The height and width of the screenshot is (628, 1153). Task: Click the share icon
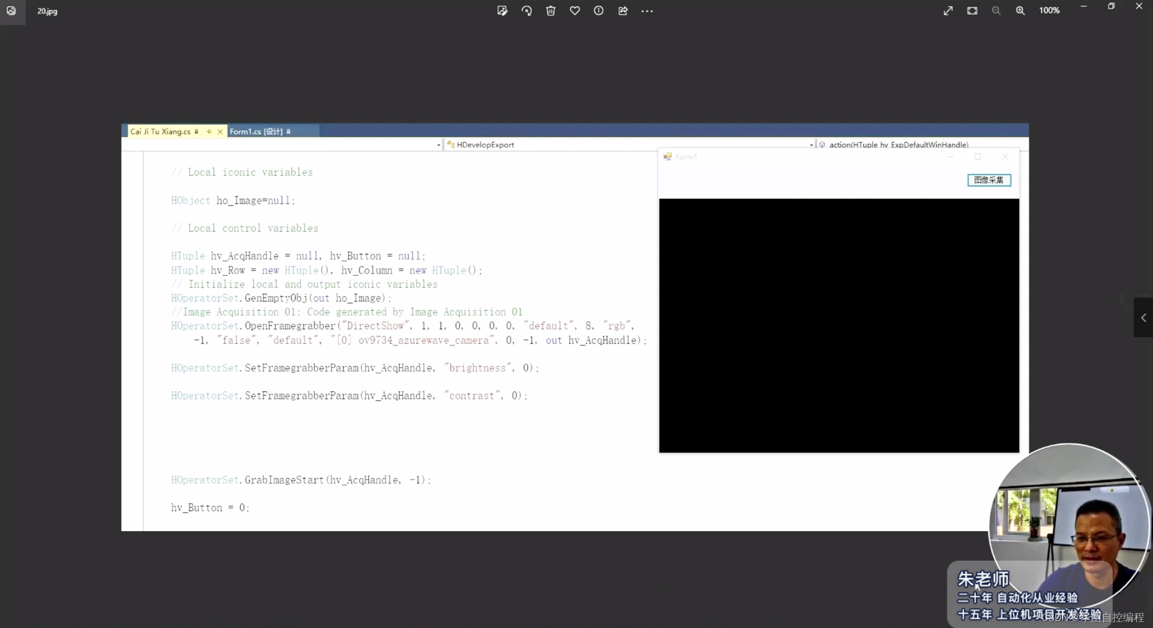click(623, 11)
